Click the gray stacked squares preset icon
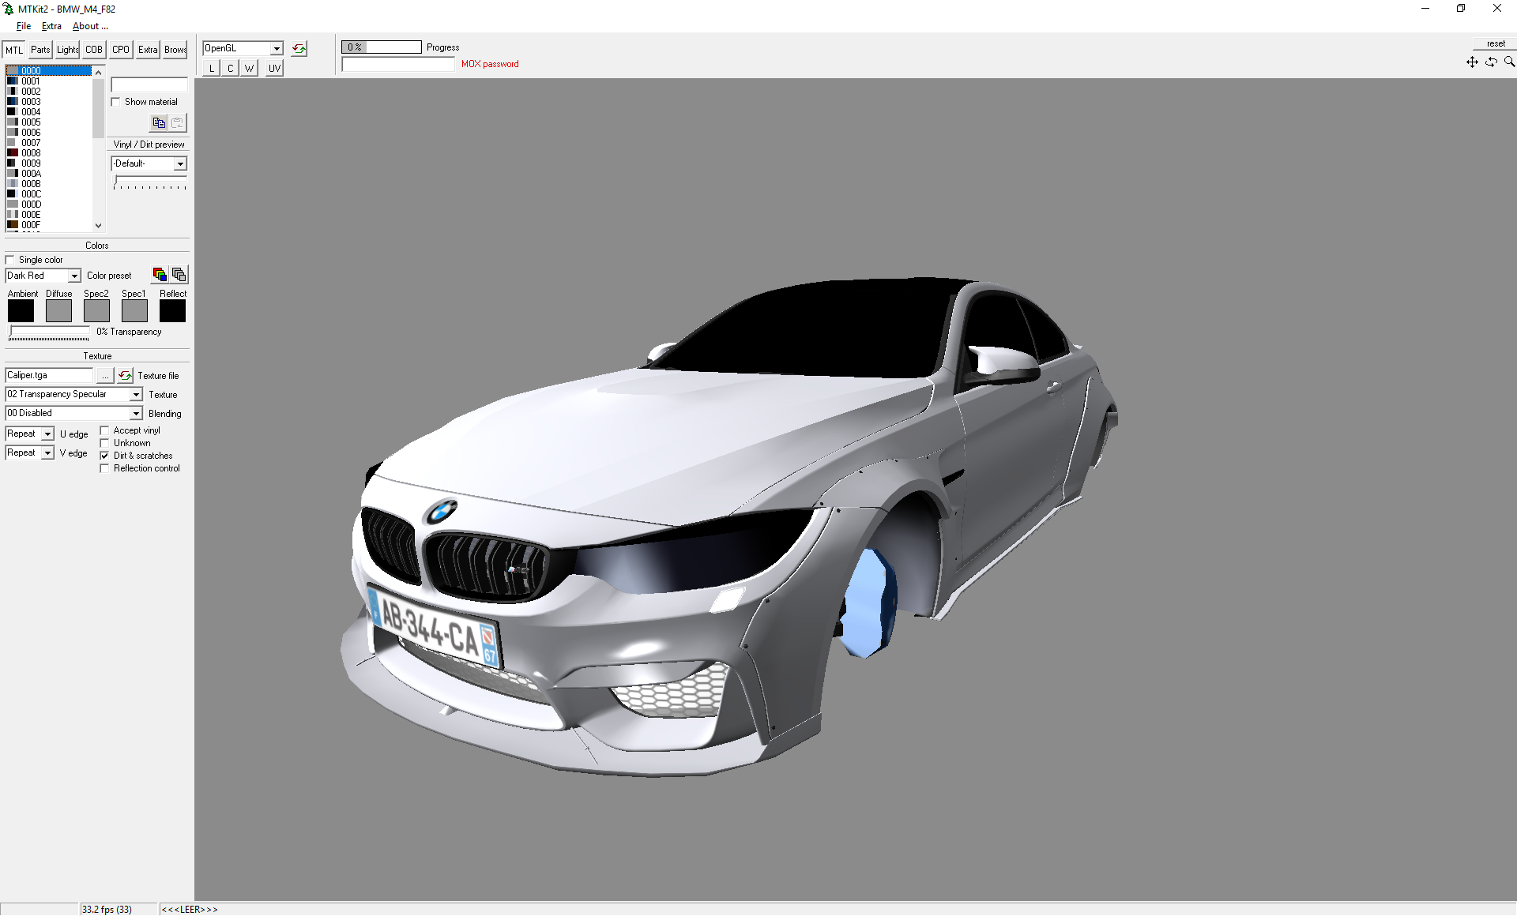The image size is (1517, 916). pyautogui.click(x=179, y=274)
